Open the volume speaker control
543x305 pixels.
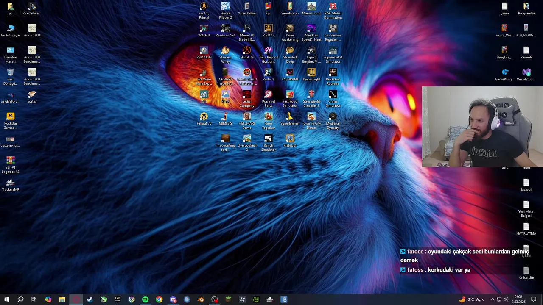[x=506, y=299]
